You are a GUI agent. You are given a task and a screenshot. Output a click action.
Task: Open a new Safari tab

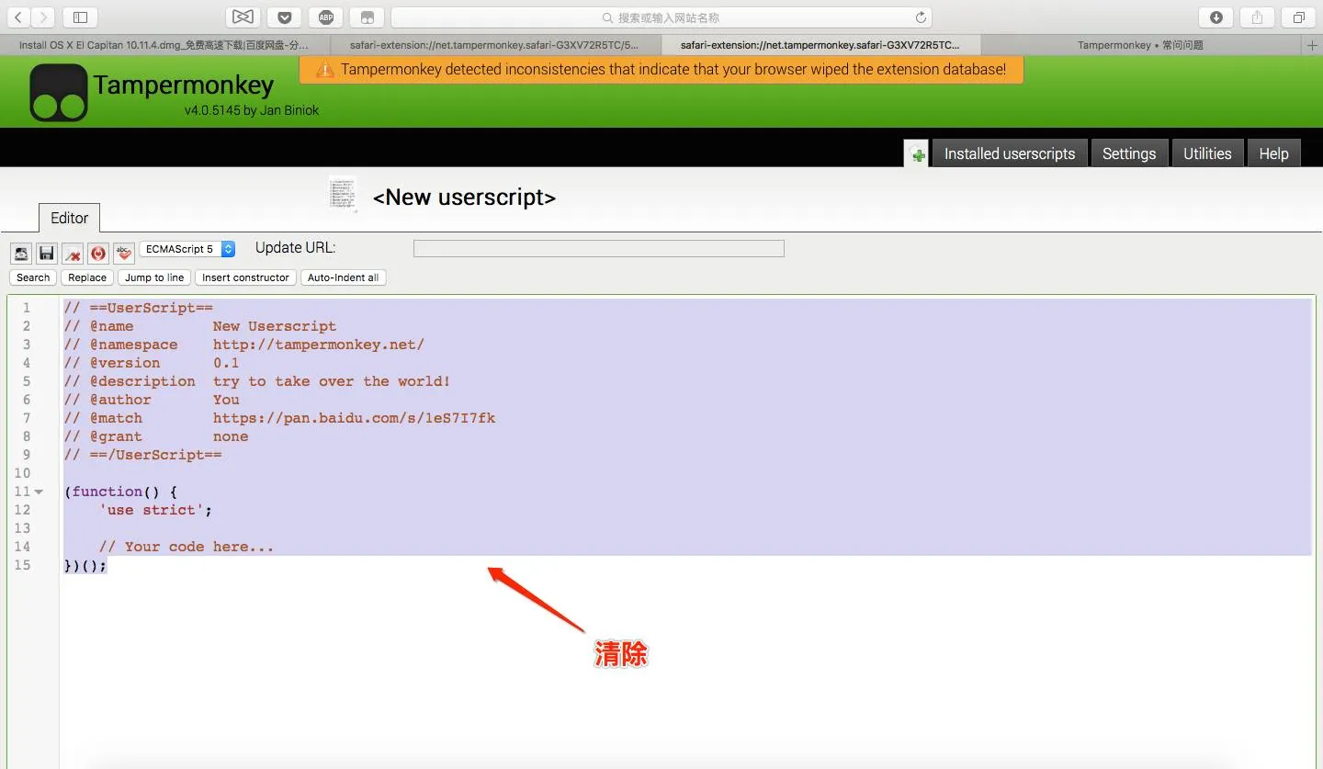(1312, 45)
